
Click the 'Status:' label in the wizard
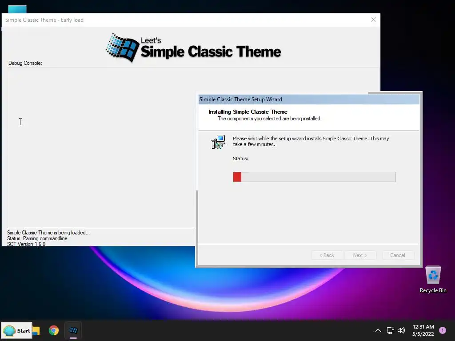pyautogui.click(x=240, y=159)
